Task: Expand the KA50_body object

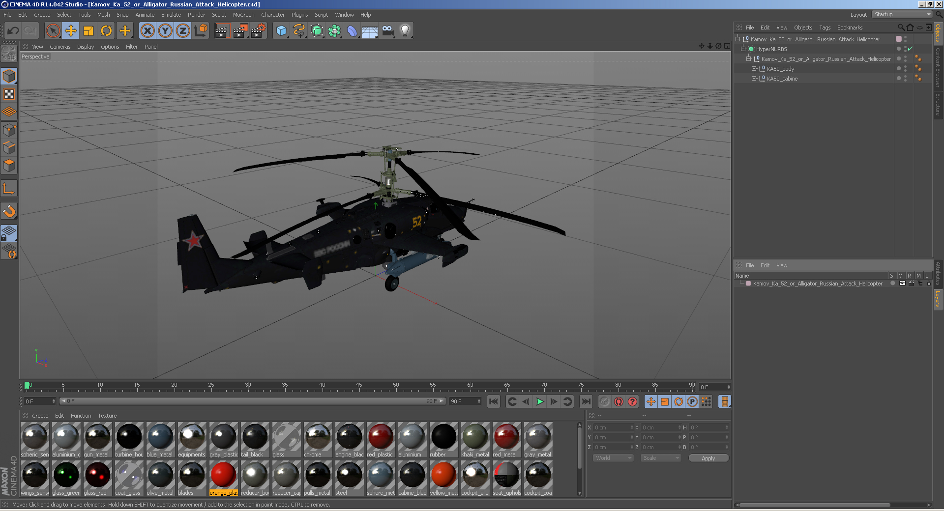Action: pos(754,69)
